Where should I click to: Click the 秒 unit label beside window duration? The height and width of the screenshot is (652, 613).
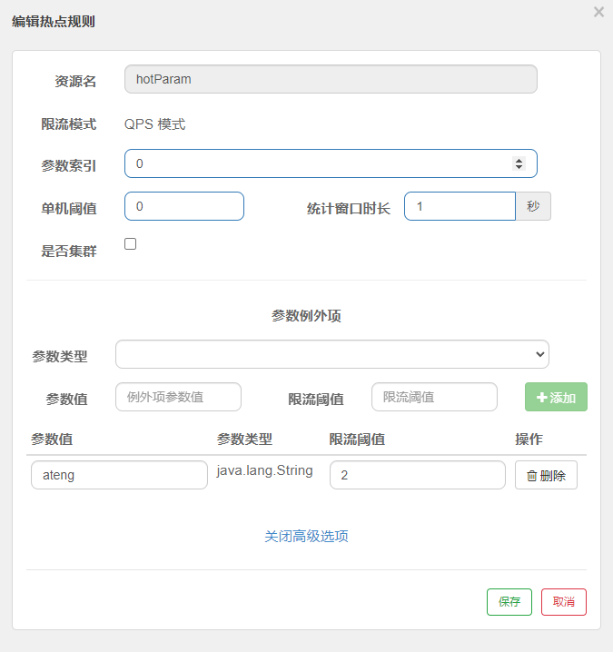pos(533,206)
